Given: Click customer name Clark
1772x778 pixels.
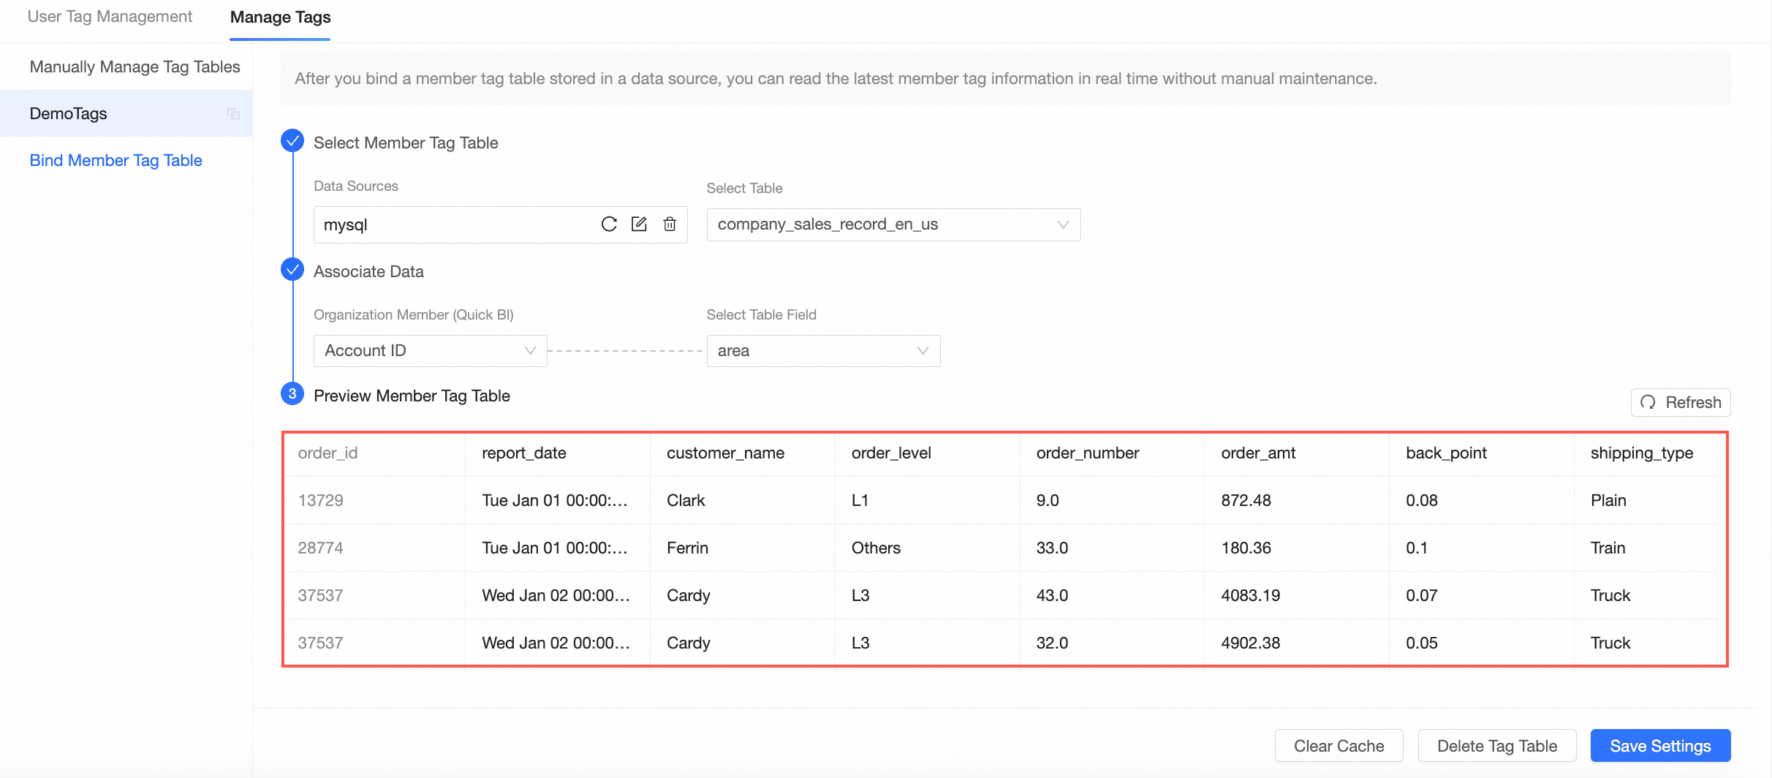Looking at the screenshot, I should [x=686, y=501].
